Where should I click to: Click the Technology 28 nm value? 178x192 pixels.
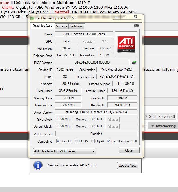[66, 48]
